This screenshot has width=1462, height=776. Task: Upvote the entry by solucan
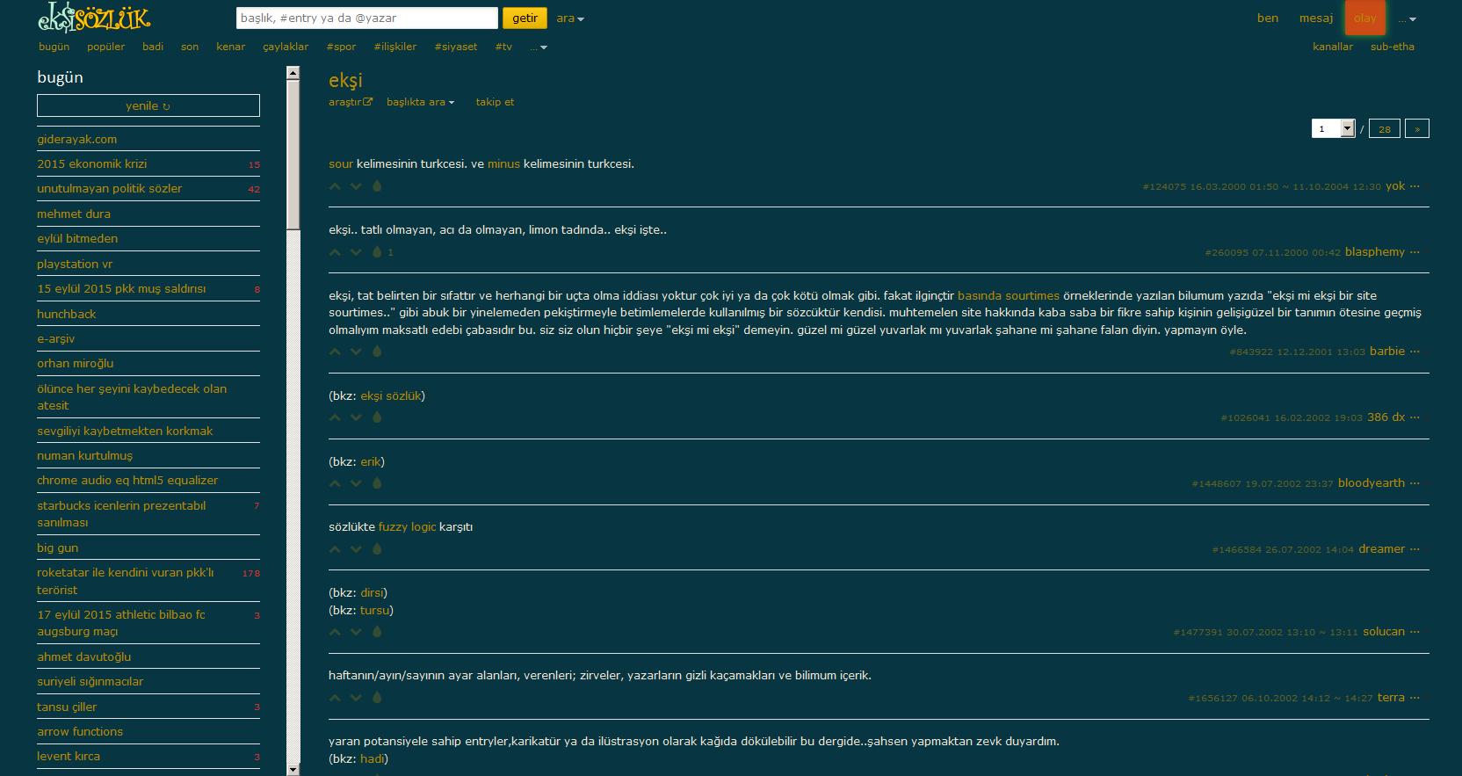pyautogui.click(x=335, y=632)
